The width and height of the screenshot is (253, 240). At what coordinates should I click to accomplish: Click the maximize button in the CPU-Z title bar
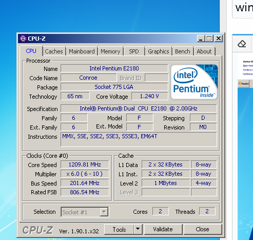click(209, 39)
